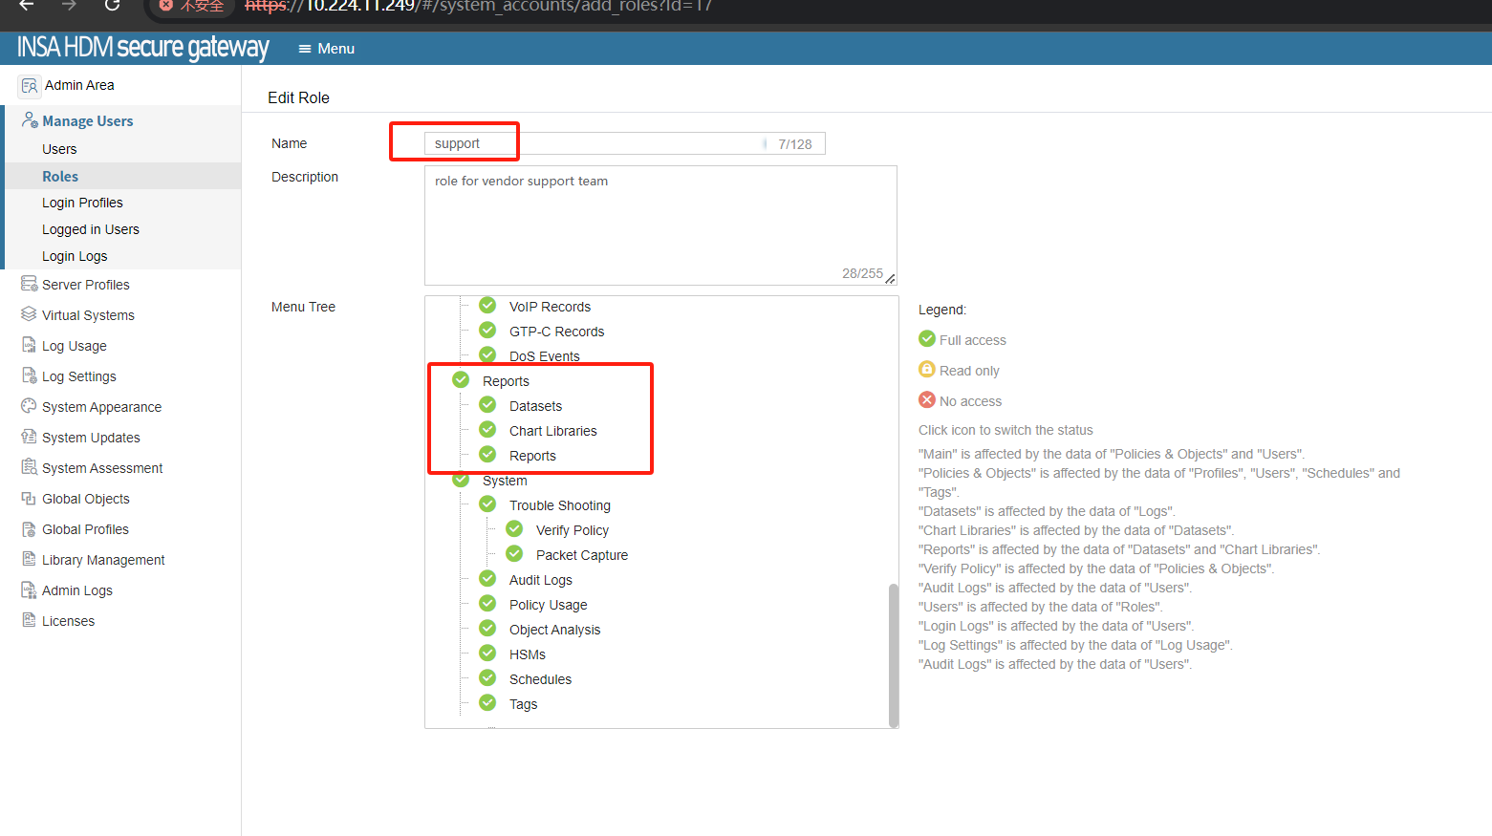Click the System Updates icon
1492x836 pixels.
coord(29,437)
